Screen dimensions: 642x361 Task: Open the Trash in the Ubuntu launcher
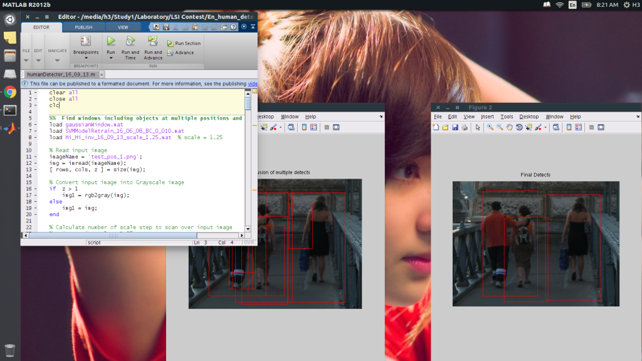tap(10, 350)
